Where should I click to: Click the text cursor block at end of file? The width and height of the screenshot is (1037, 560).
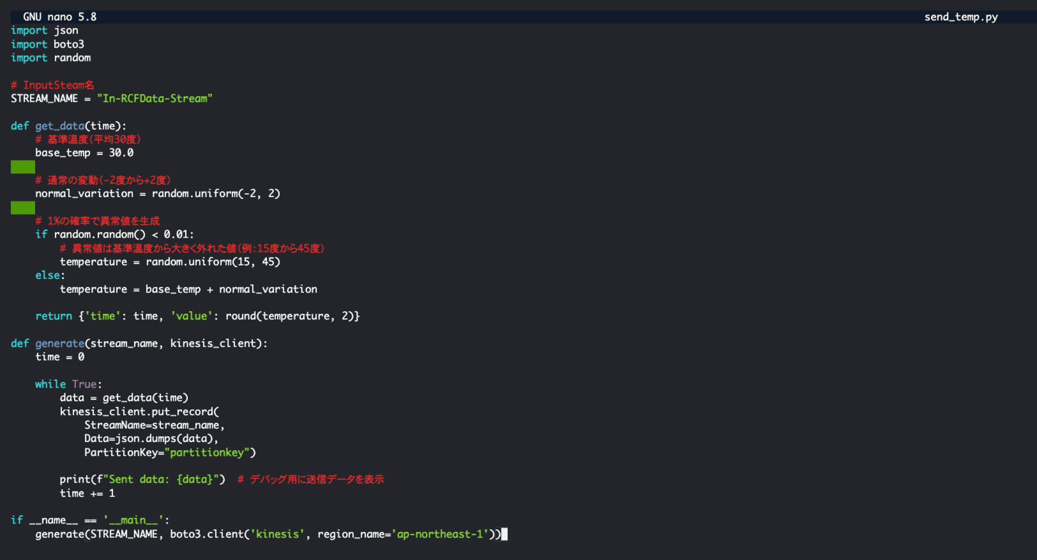click(505, 534)
